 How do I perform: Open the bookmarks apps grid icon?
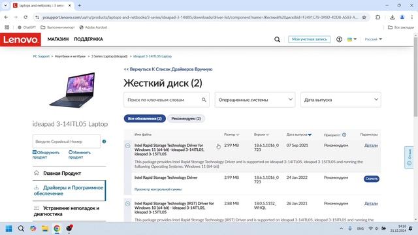(7, 27)
